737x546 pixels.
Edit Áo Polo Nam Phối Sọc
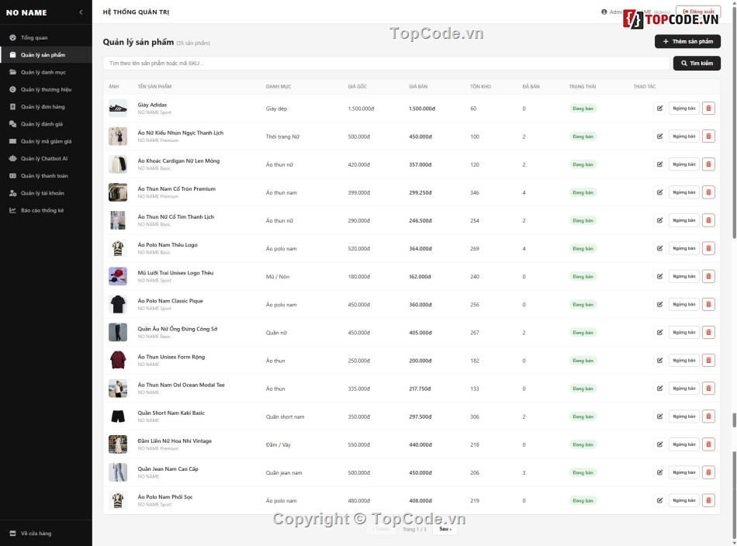[x=659, y=500]
